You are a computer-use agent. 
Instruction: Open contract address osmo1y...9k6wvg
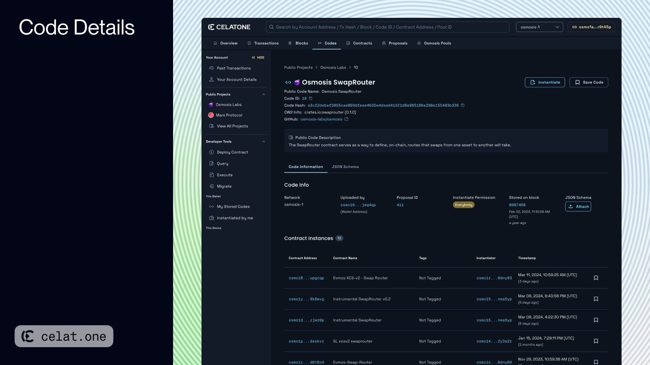(x=306, y=299)
